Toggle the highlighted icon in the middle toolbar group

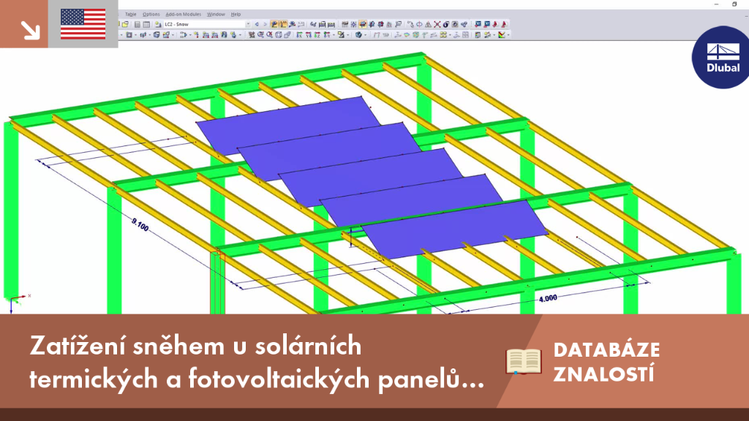[x=363, y=24]
